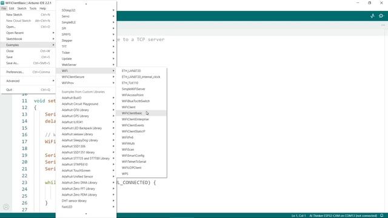388x218 pixels.
Task: Expand the Servo examples submenu
Action: tap(86, 16)
